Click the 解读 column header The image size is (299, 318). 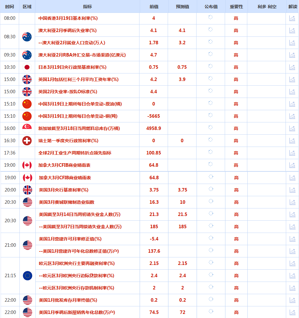click(292, 7)
